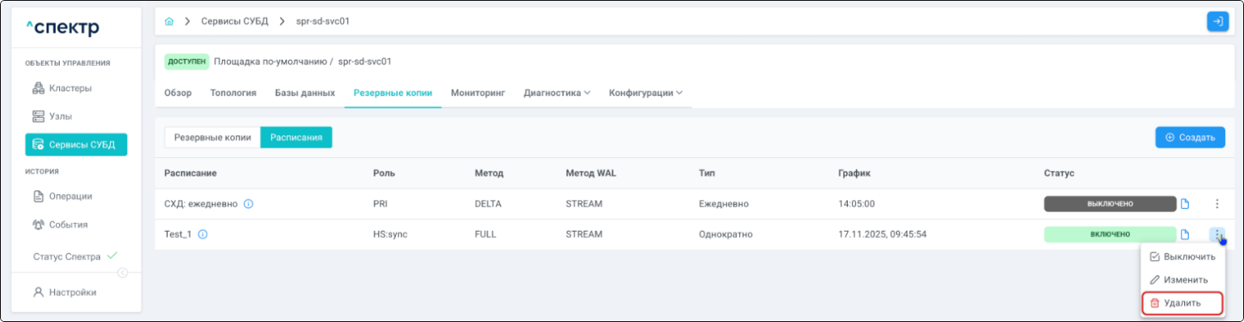Click the green ВКЛЮЧЕНО status bar
1244x322 pixels.
[1109, 234]
